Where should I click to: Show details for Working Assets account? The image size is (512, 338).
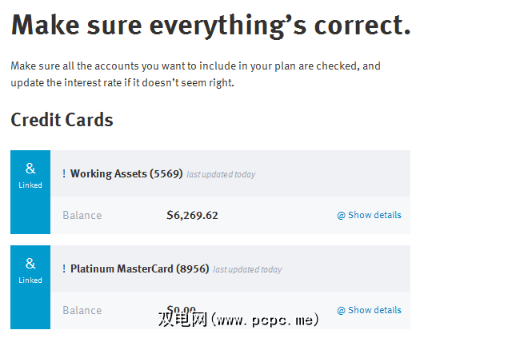pos(374,215)
